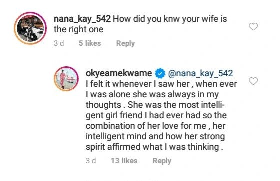Click the "spirit affirmed what I was thinking" line
Image resolution: width=280 pixels, height=181 pixels.
154,147
